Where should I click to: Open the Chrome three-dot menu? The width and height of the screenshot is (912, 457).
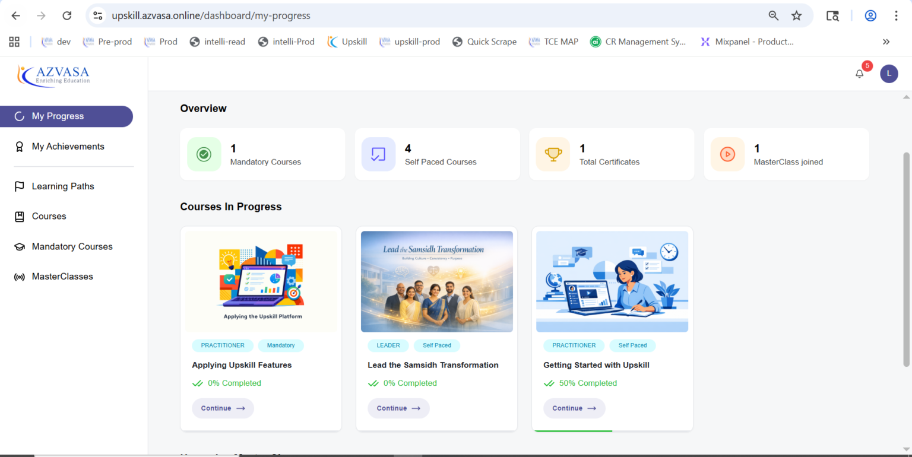click(x=897, y=15)
